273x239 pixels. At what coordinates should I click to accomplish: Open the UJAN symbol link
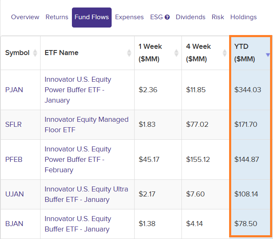pyautogui.click(x=15, y=194)
